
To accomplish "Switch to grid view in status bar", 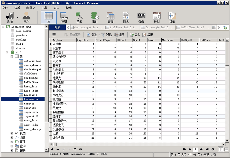I will click(221, 149).
